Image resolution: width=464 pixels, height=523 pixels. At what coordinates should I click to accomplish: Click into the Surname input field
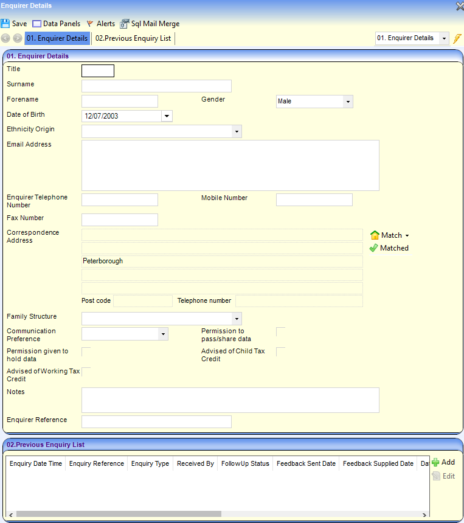(156, 86)
